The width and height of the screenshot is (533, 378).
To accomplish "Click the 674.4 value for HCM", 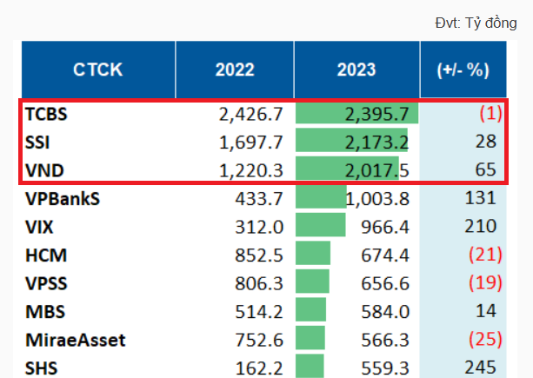I will [x=385, y=255].
